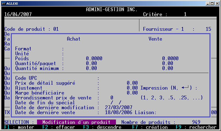Activate F7 création in the function bar

150,127
